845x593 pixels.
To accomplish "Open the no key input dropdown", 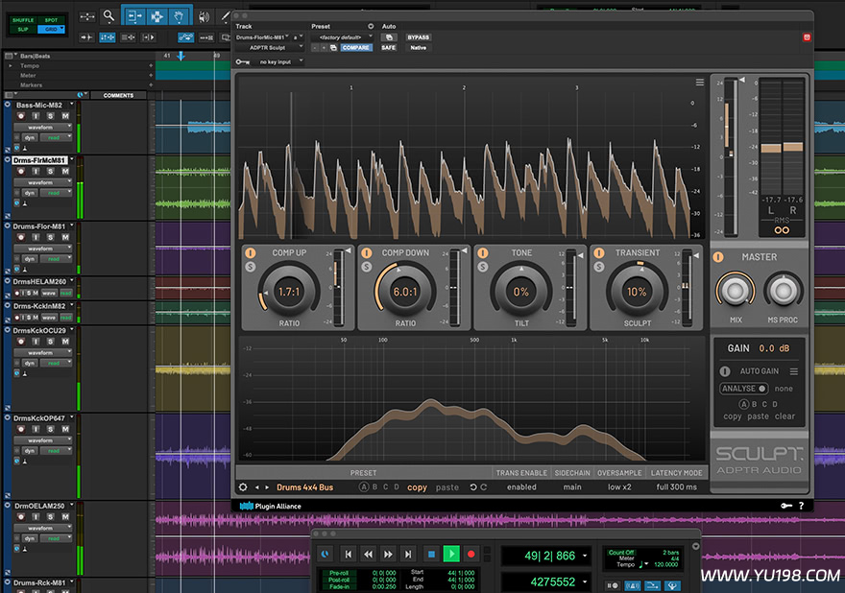I will (x=275, y=61).
